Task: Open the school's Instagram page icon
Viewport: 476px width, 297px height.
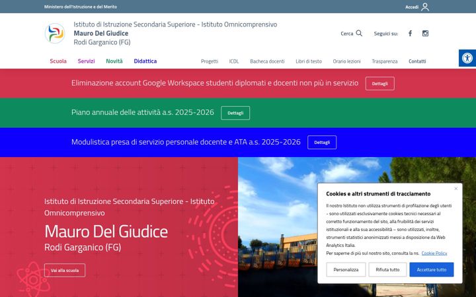Action: (x=425, y=34)
